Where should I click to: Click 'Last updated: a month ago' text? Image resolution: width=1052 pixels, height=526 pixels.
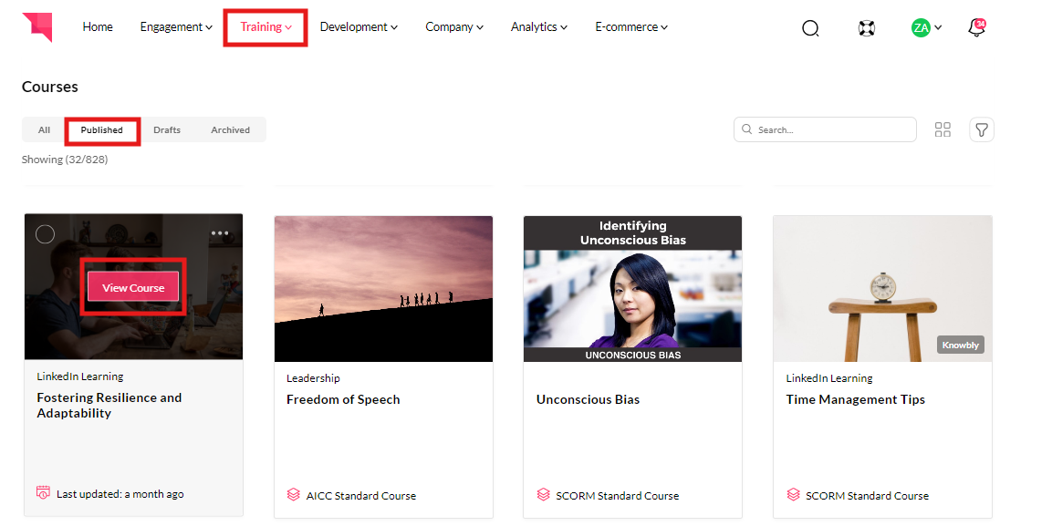(x=120, y=494)
